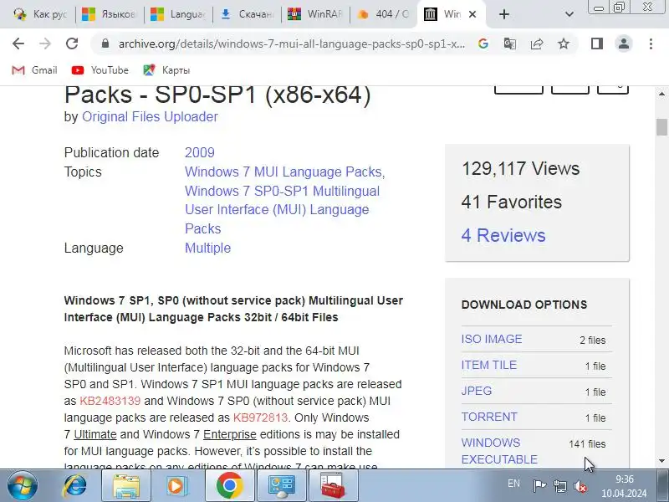Viewport: 669px width, 502px height.
Task: Click the 2009 publication date link
Action: [200, 152]
